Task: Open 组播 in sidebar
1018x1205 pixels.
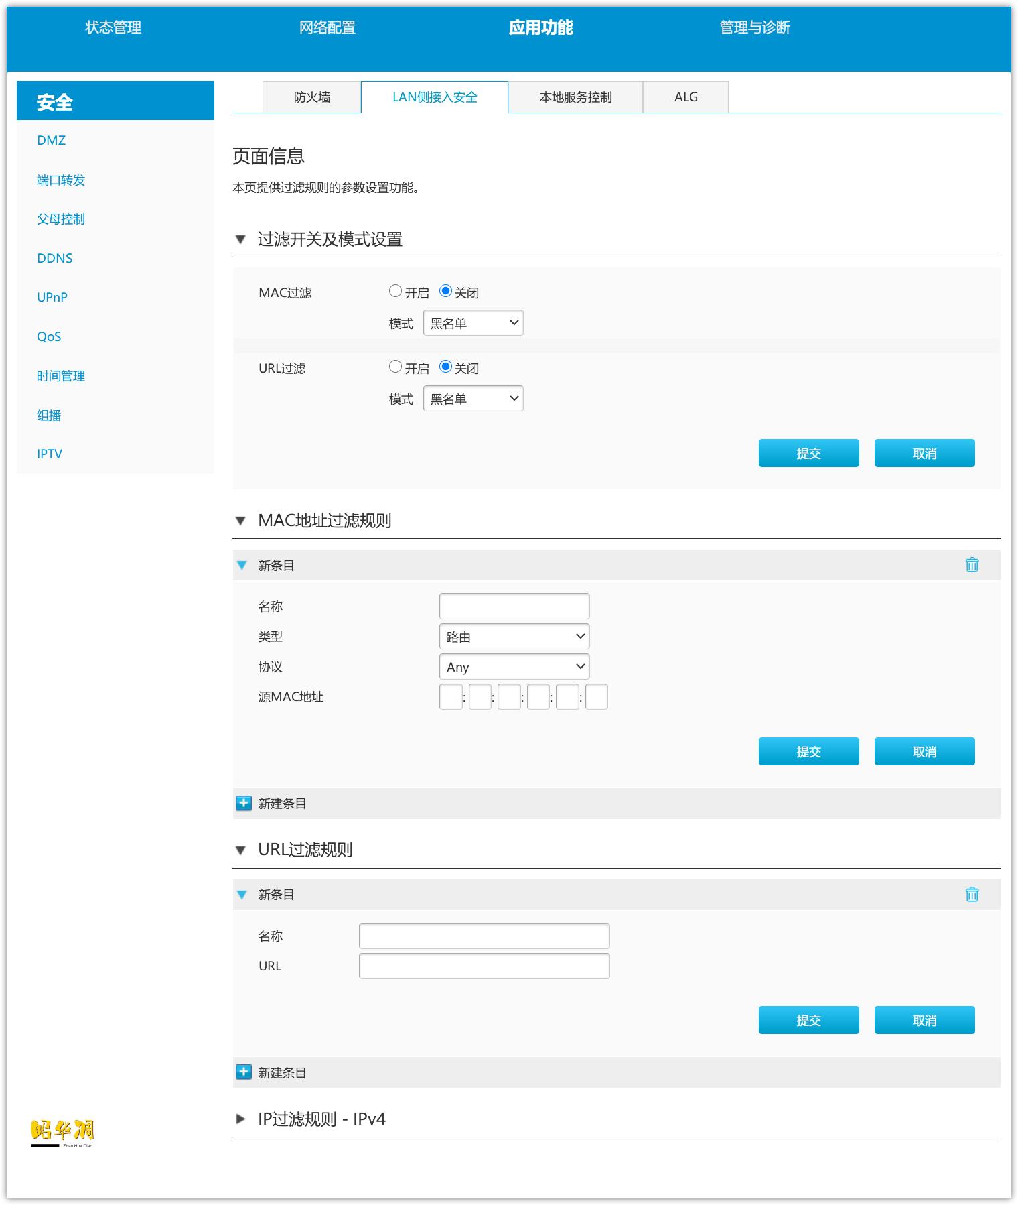Action: 49,415
